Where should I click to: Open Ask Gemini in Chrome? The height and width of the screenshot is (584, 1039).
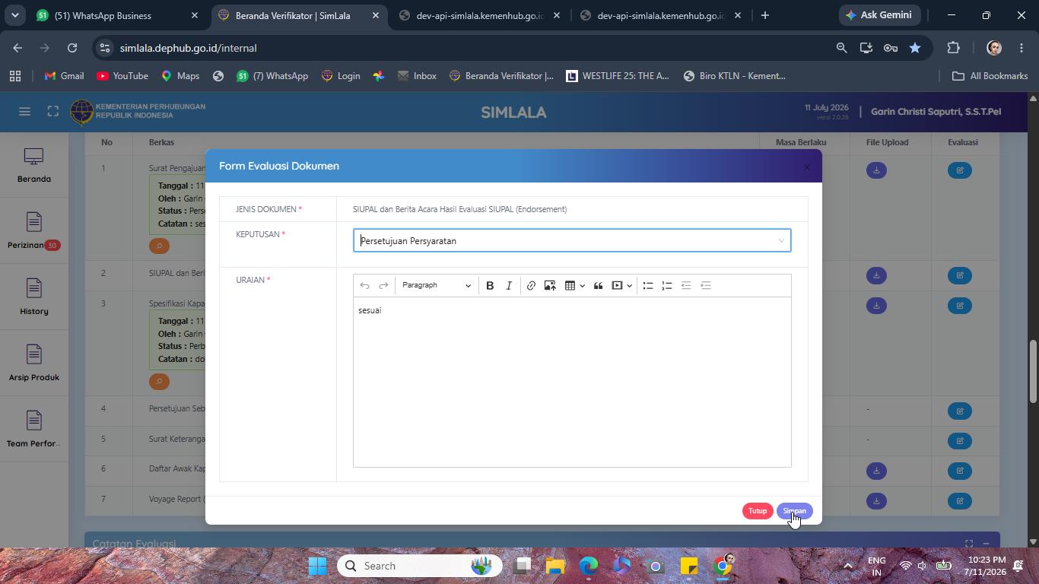tap(879, 15)
